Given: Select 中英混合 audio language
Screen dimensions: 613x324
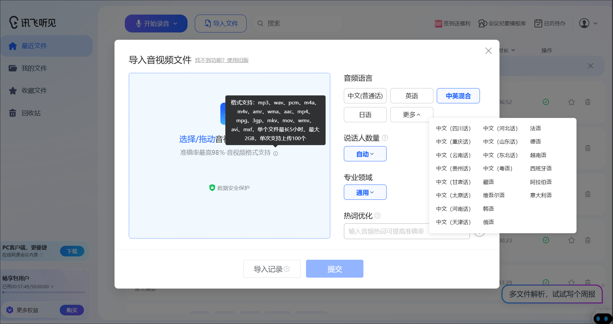Looking at the screenshot, I should click(458, 96).
